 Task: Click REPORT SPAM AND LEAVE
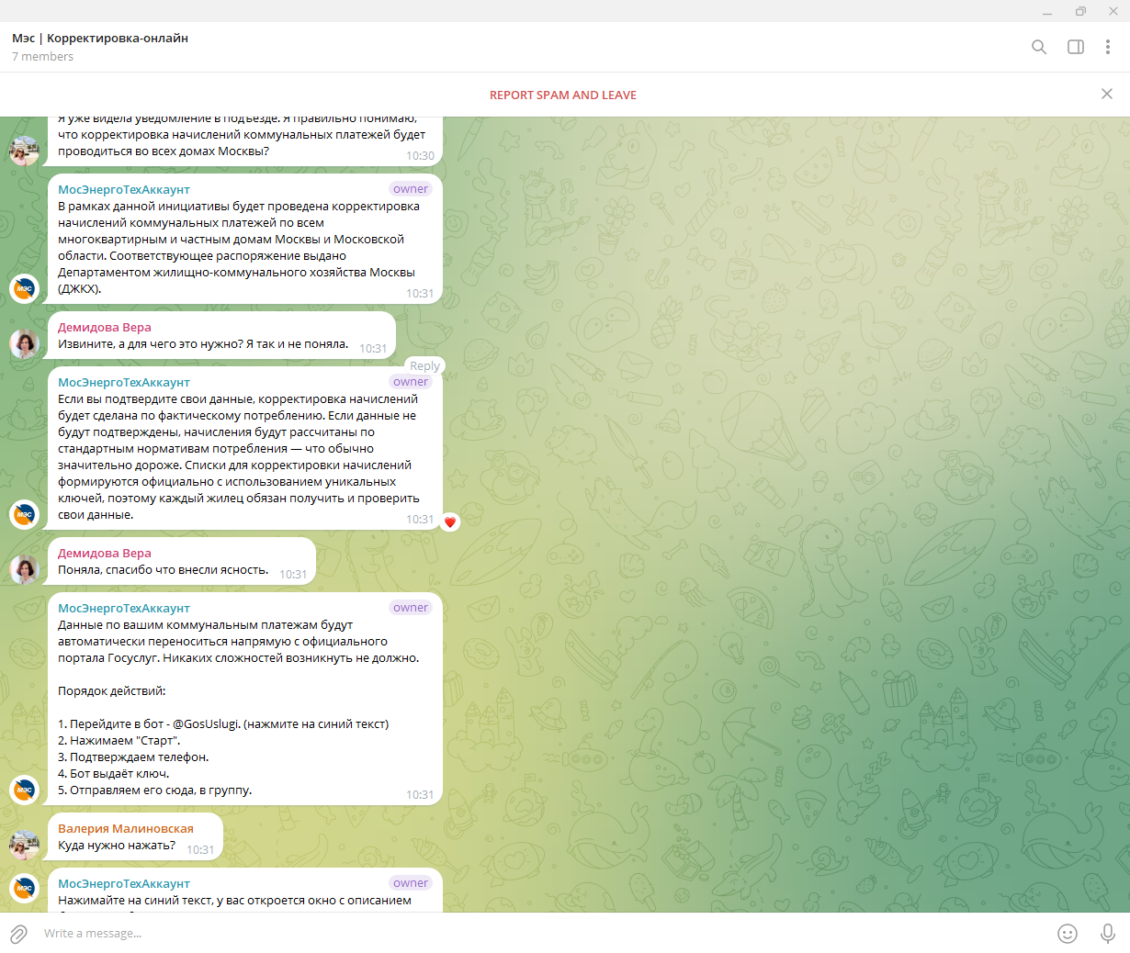click(x=563, y=95)
